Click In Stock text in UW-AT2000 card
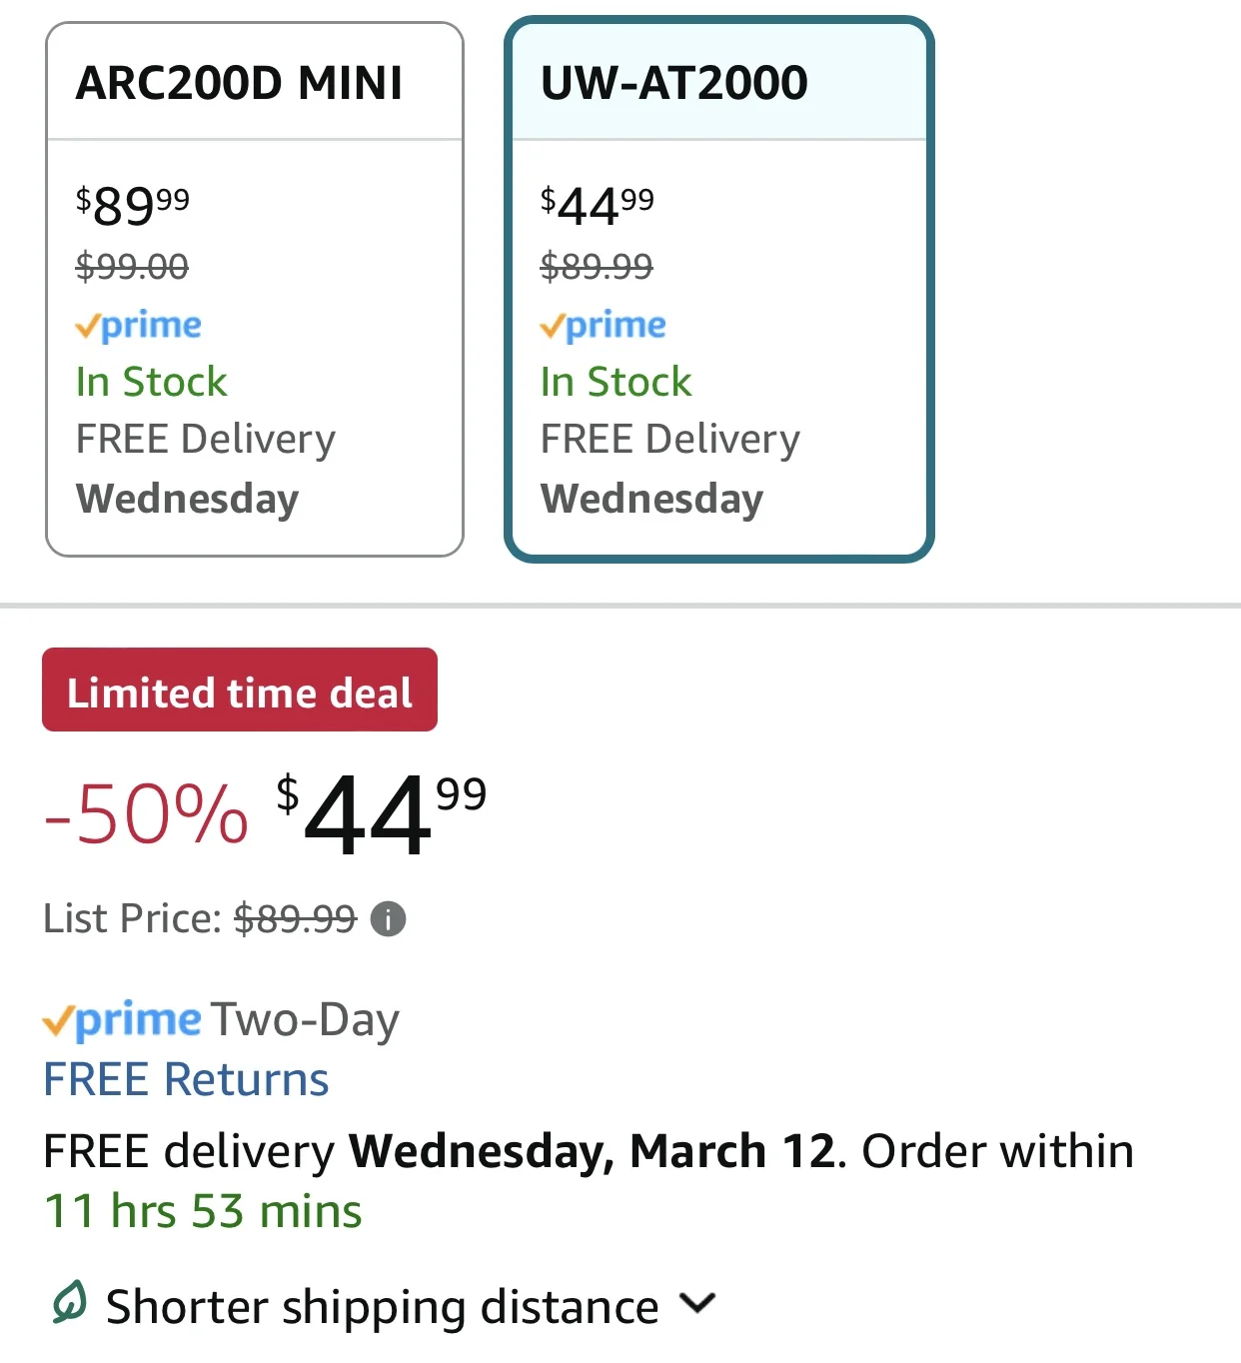The height and width of the screenshot is (1363, 1241). tap(616, 382)
